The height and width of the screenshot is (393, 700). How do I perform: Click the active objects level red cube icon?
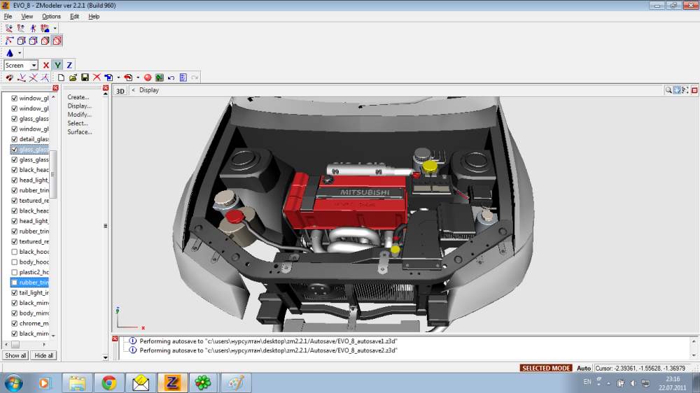(57, 41)
